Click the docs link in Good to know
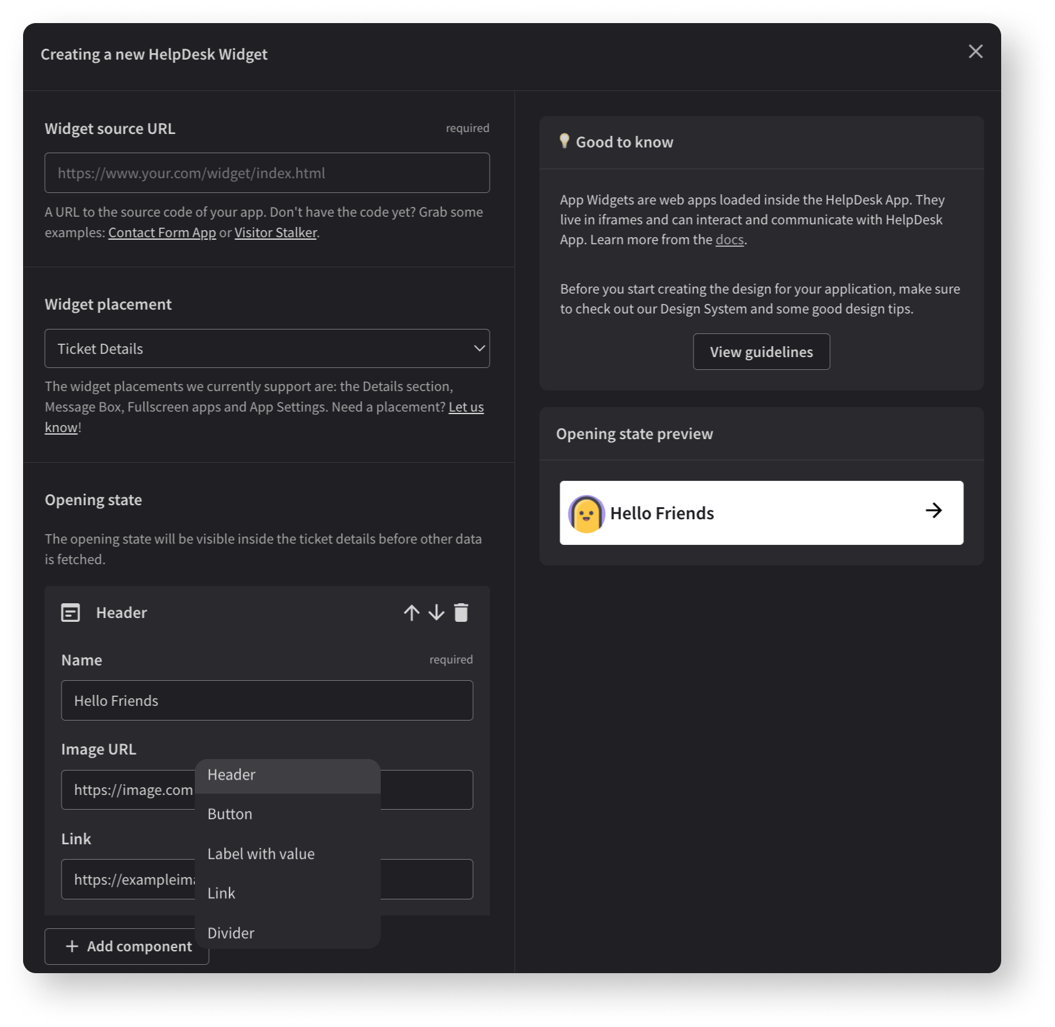 (x=730, y=239)
